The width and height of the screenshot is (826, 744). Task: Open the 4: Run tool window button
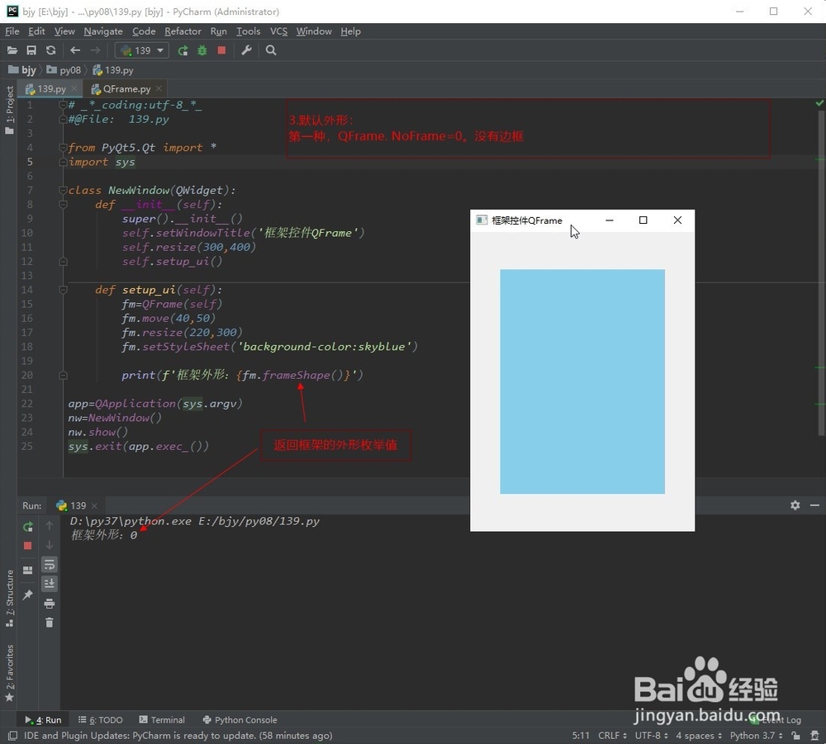click(x=43, y=720)
